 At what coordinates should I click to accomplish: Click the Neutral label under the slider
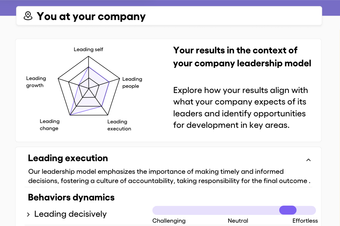(x=238, y=221)
